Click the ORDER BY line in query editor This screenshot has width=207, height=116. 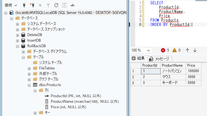(x=171, y=24)
